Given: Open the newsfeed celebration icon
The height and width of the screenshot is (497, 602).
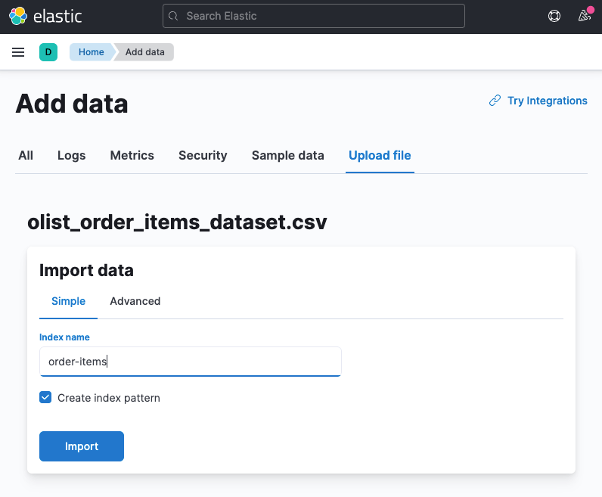Looking at the screenshot, I should tap(583, 16).
